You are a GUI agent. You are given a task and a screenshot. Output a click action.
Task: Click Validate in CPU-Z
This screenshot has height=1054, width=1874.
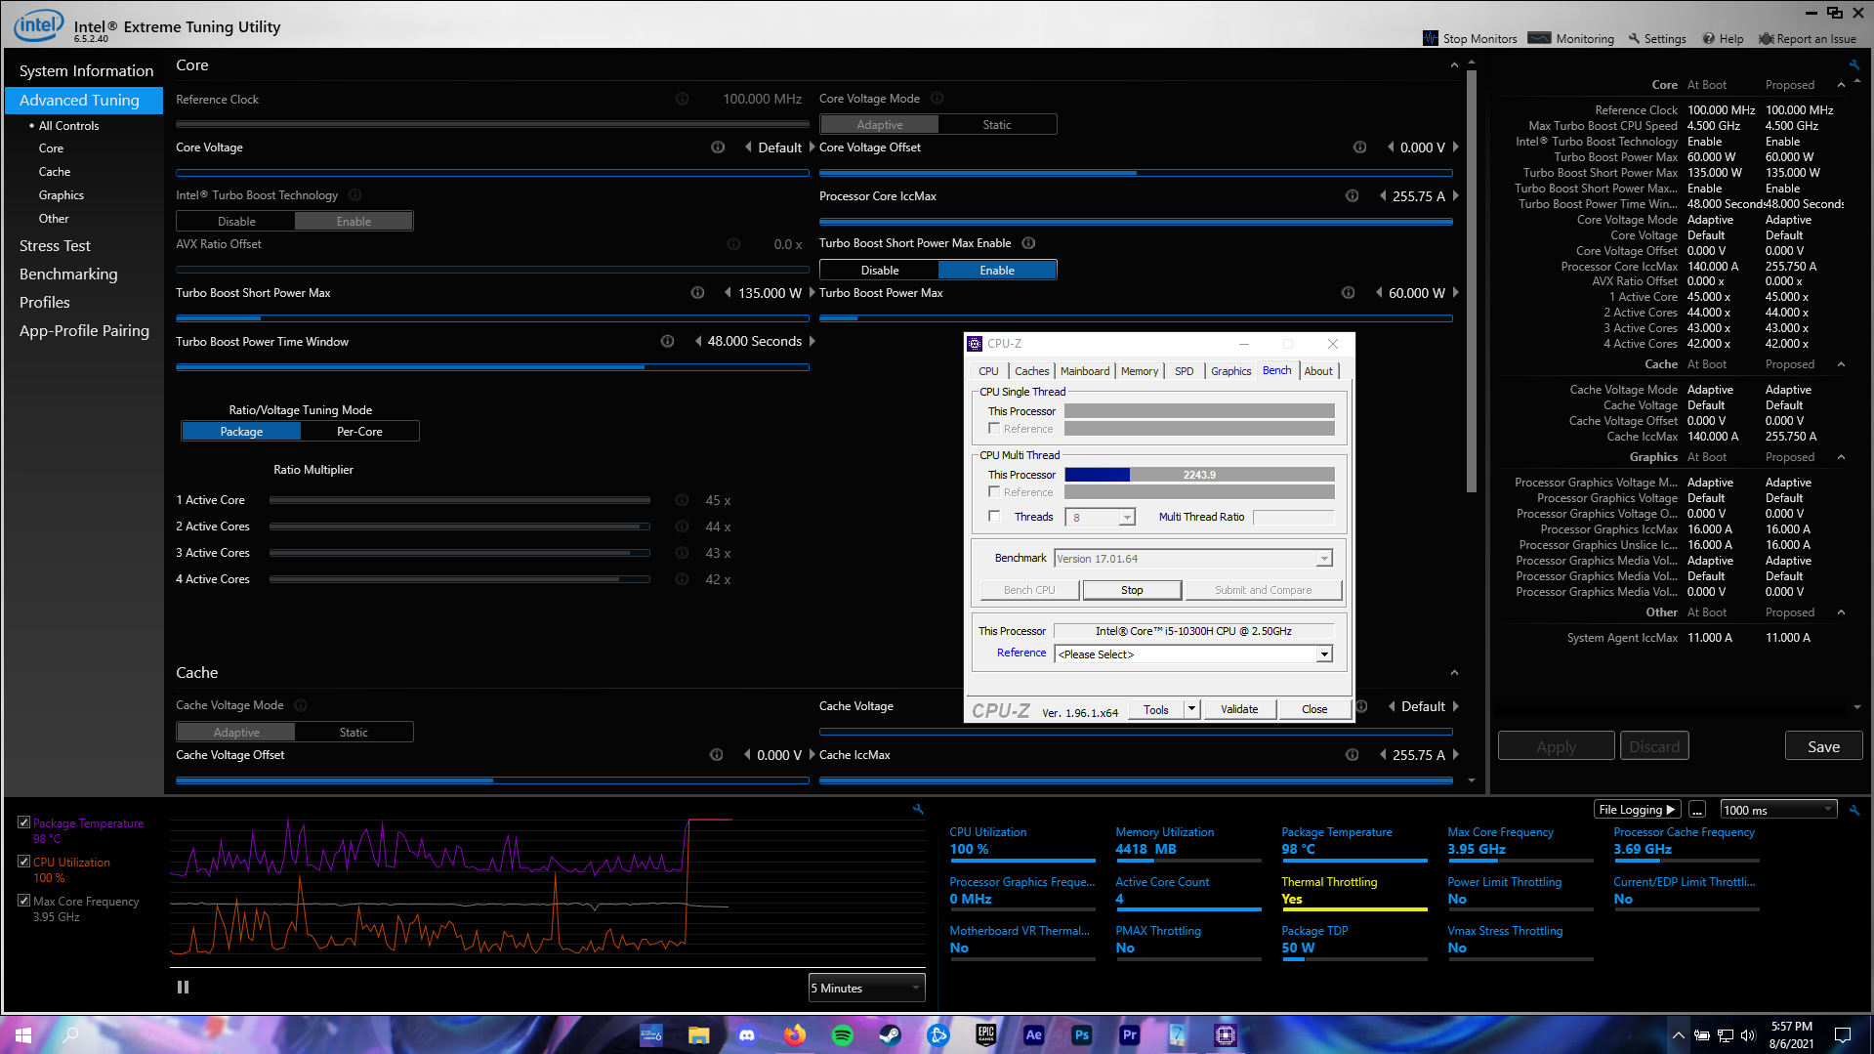click(x=1239, y=709)
